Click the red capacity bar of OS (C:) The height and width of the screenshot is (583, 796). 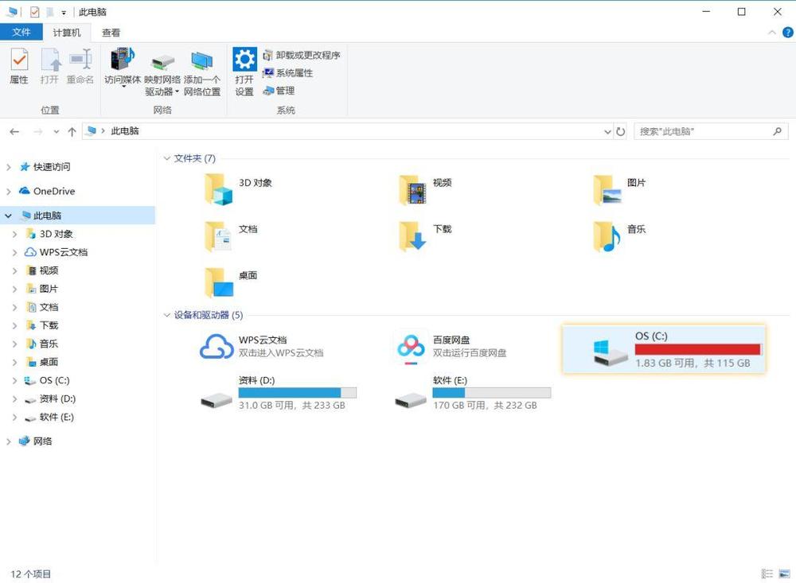pyautogui.click(x=697, y=350)
